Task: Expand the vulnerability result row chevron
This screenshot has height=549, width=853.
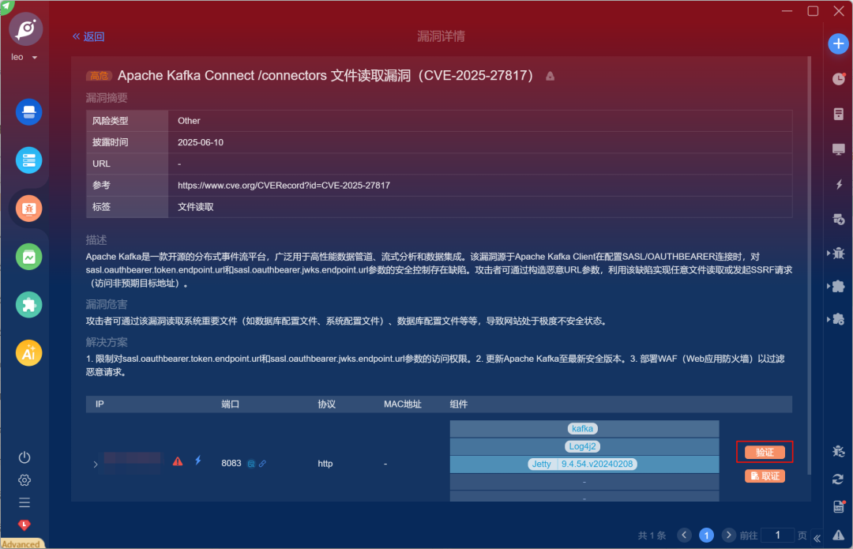Action: (x=95, y=464)
